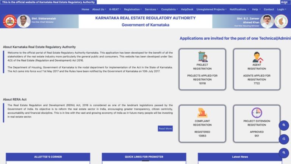Click the Project Extension clock icon
The image size is (291, 164).
tap(257, 113)
